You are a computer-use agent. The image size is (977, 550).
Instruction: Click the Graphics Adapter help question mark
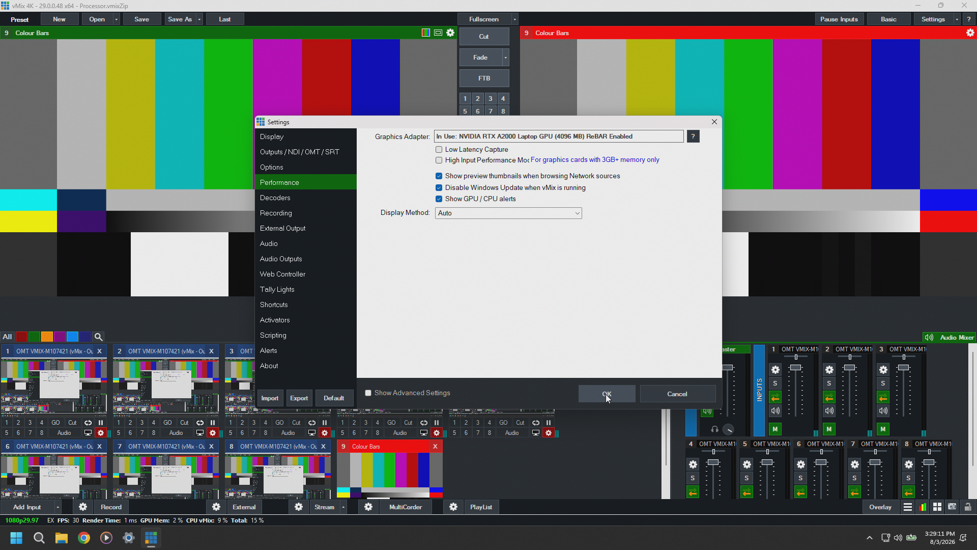click(693, 136)
